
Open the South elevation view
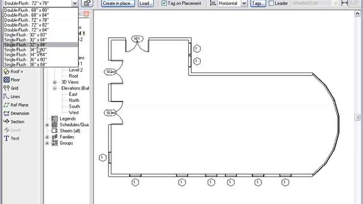click(x=74, y=107)
